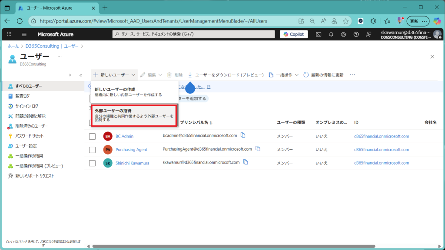Viewport: 445px width, 250px height.
Task: Select the Purchasing Agent checkbox
Action: [x=92, y=150]
